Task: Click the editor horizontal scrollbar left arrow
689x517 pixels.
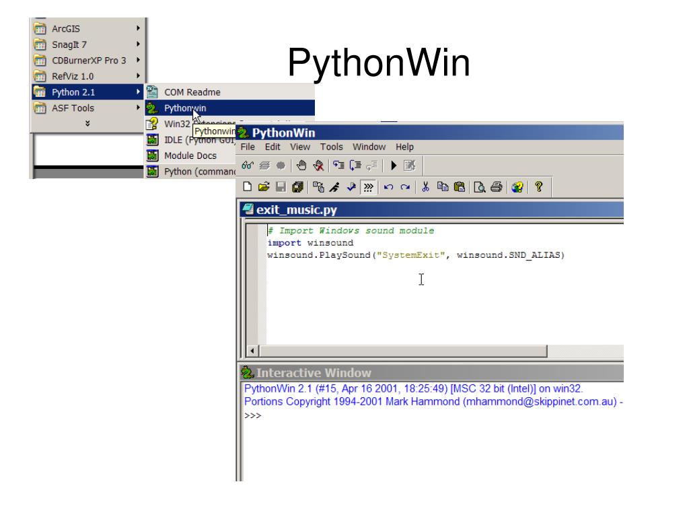Action: tap(252, 351)
